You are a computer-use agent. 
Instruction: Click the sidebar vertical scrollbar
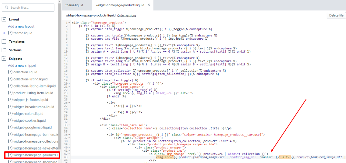pyautogui.click(x=60, y=81)
